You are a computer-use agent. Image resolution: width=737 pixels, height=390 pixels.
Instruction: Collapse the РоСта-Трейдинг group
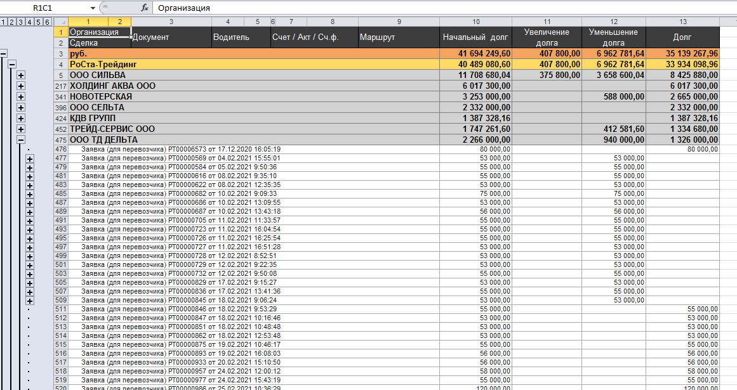(12, 65)
